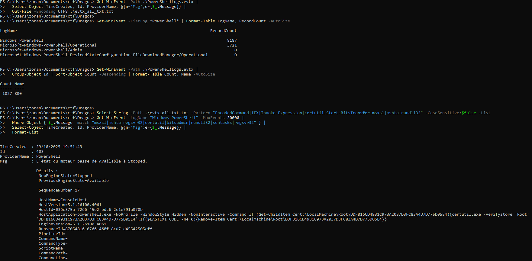
Task: Click the '-match' operator
Action: click(82, 122)
